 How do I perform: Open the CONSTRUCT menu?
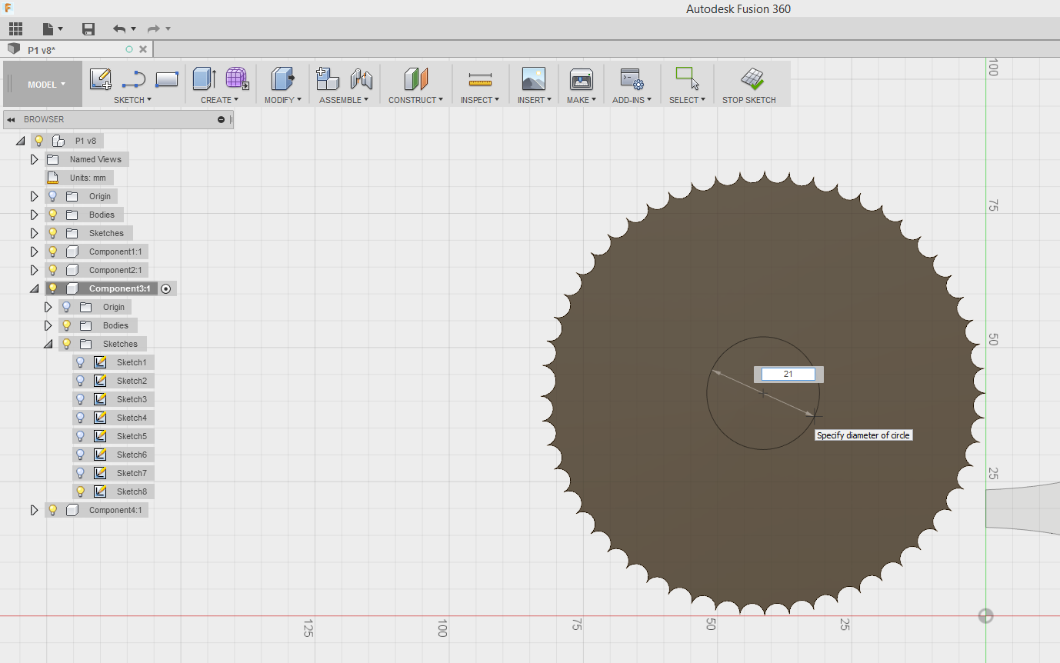point(415,100)
